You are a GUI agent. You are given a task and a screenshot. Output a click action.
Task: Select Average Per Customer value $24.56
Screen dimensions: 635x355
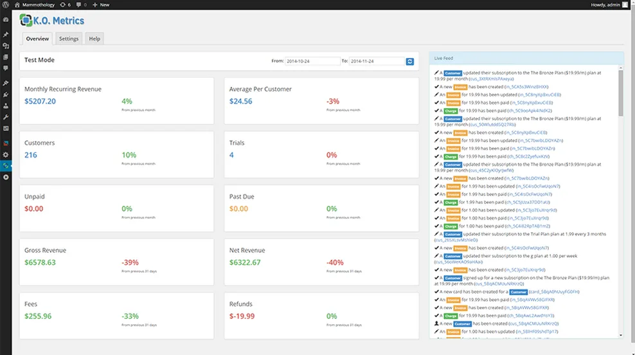pyautogui.click(x=240, y=102)
